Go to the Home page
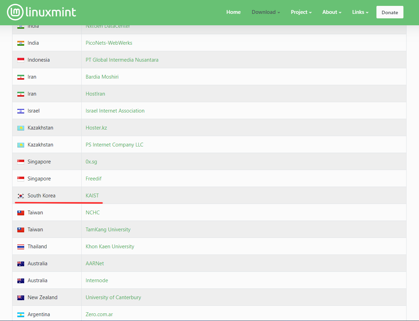This screenshot has height=321, width=419. click(x=234, y=12)
